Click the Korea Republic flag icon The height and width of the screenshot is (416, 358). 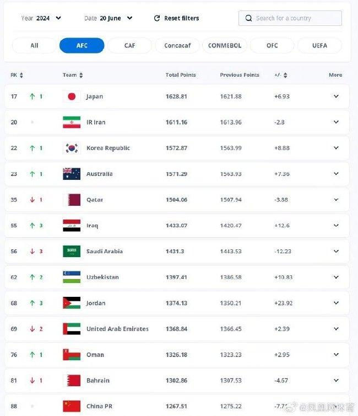(x=72, y=148)
